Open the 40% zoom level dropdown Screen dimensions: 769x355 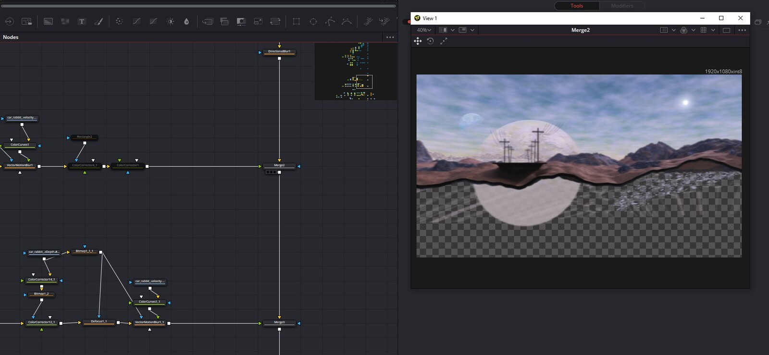click(423, 30)
